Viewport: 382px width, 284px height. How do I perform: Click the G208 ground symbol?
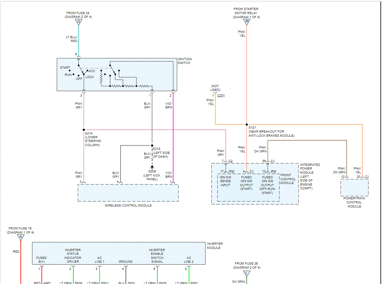pyautogui.click(x=152, y=167)
